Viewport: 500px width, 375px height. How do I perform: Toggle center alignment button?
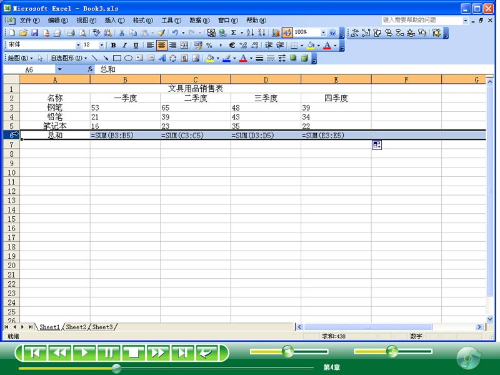(162, 46)
